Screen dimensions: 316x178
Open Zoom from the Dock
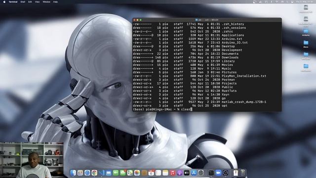click(218, 173)
